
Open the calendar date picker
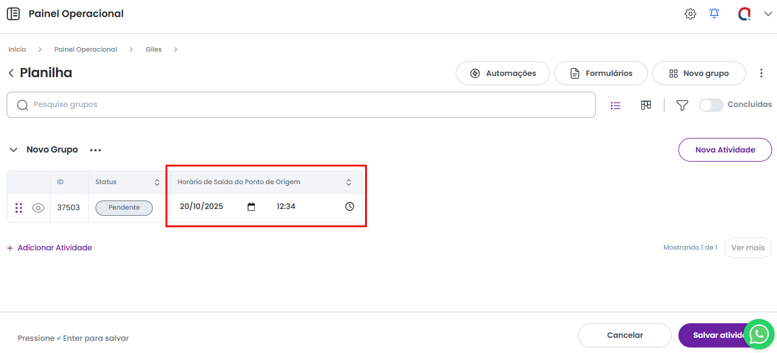tap(251, 207)
